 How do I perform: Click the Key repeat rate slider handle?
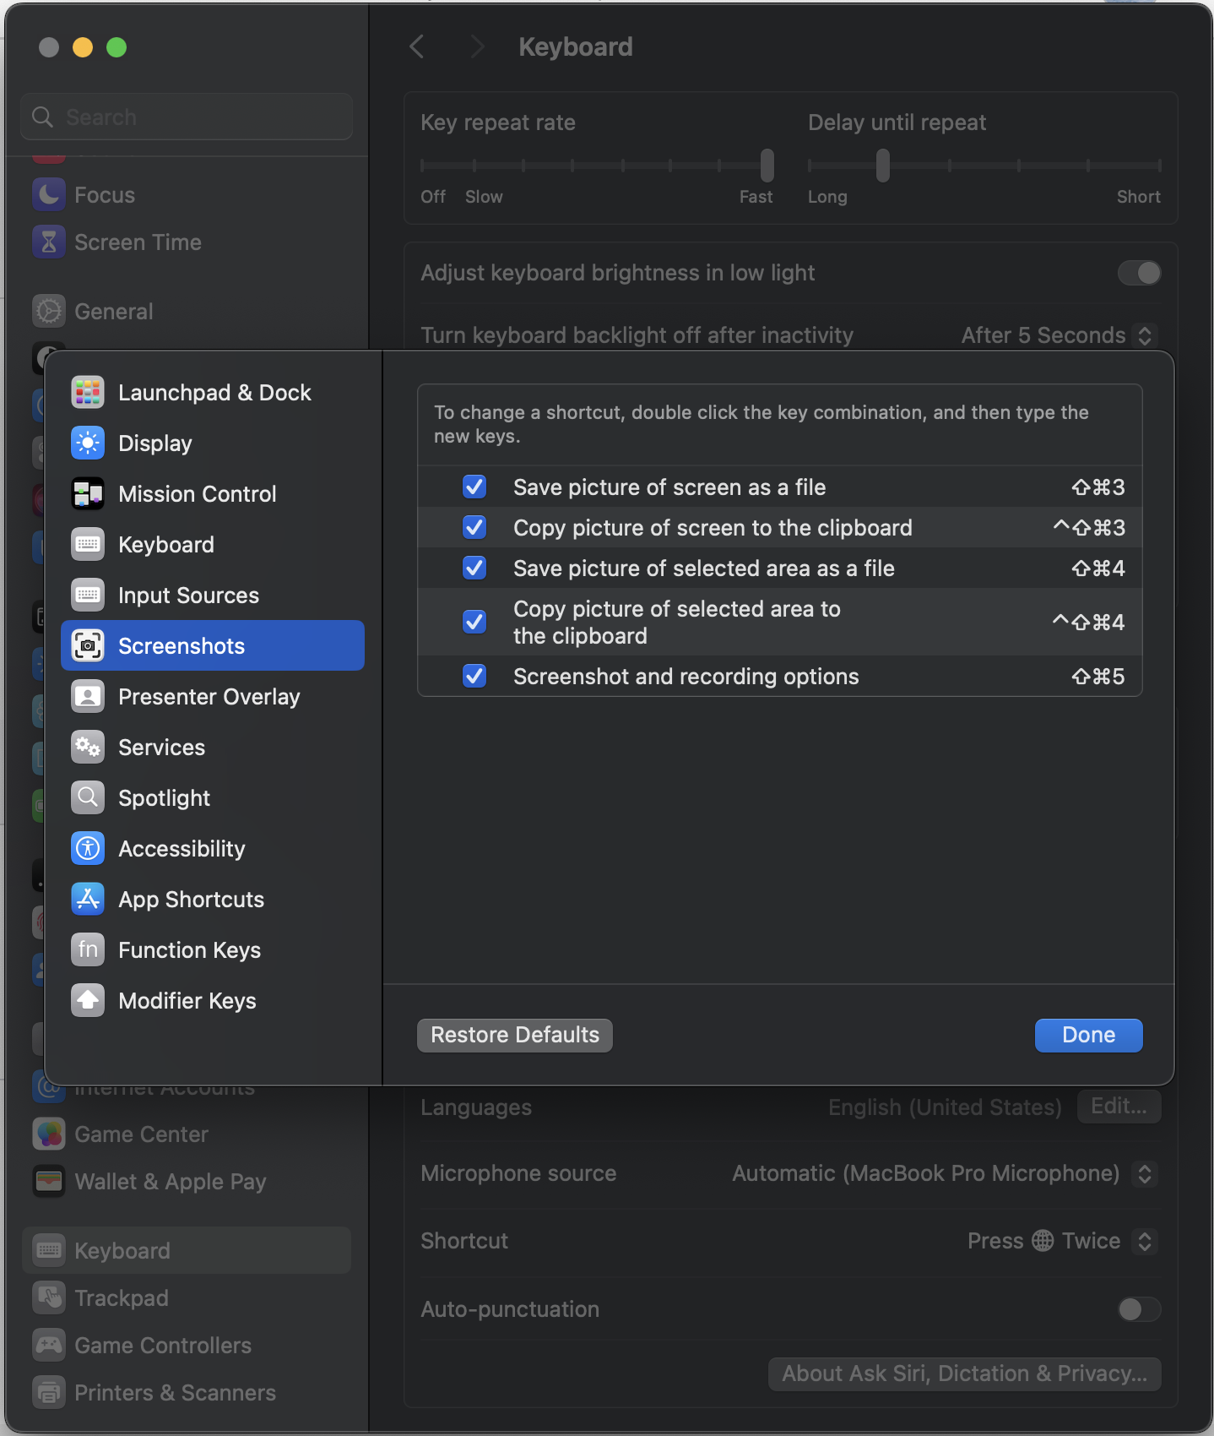click(767, 166)
